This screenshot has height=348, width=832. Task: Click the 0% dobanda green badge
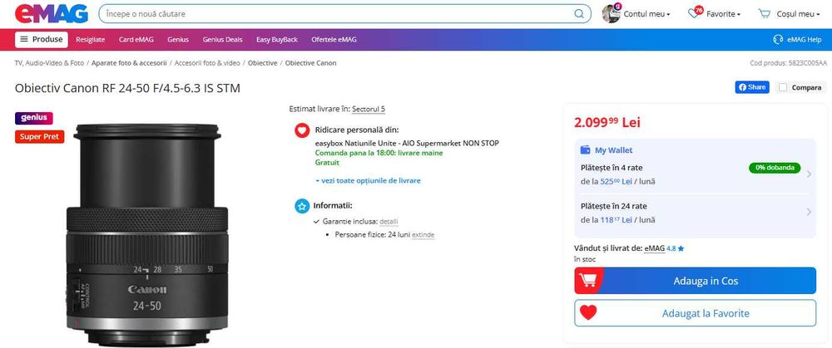coord(775,168)
